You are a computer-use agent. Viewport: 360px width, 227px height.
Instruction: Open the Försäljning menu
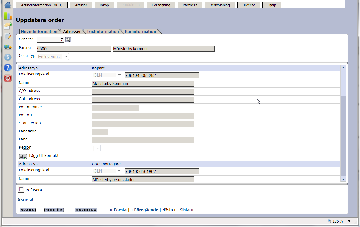point(161,5)
